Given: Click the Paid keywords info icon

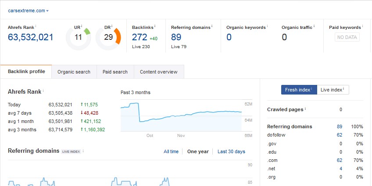Looking at the screenshot, I should coord(362,26).
